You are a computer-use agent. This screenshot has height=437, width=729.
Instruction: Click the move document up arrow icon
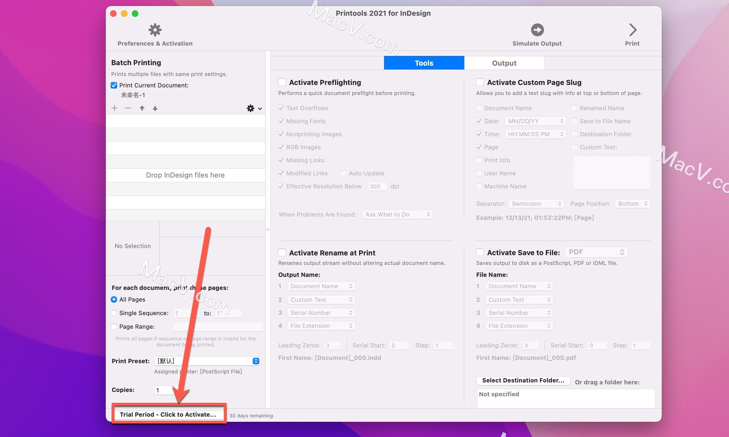[141, 108]
